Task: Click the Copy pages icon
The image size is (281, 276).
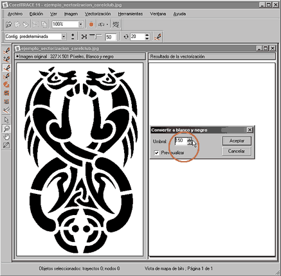Action: 44,24
